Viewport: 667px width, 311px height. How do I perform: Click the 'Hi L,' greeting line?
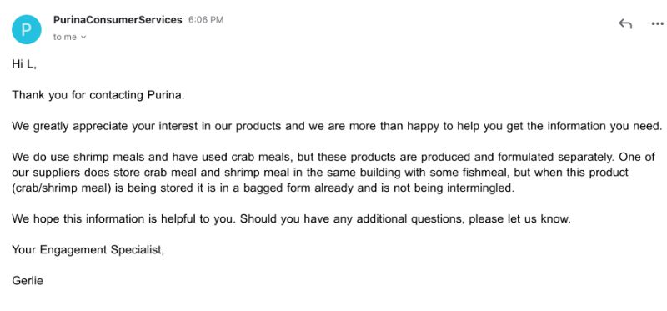pyautogui.click(x=24, y=64)
